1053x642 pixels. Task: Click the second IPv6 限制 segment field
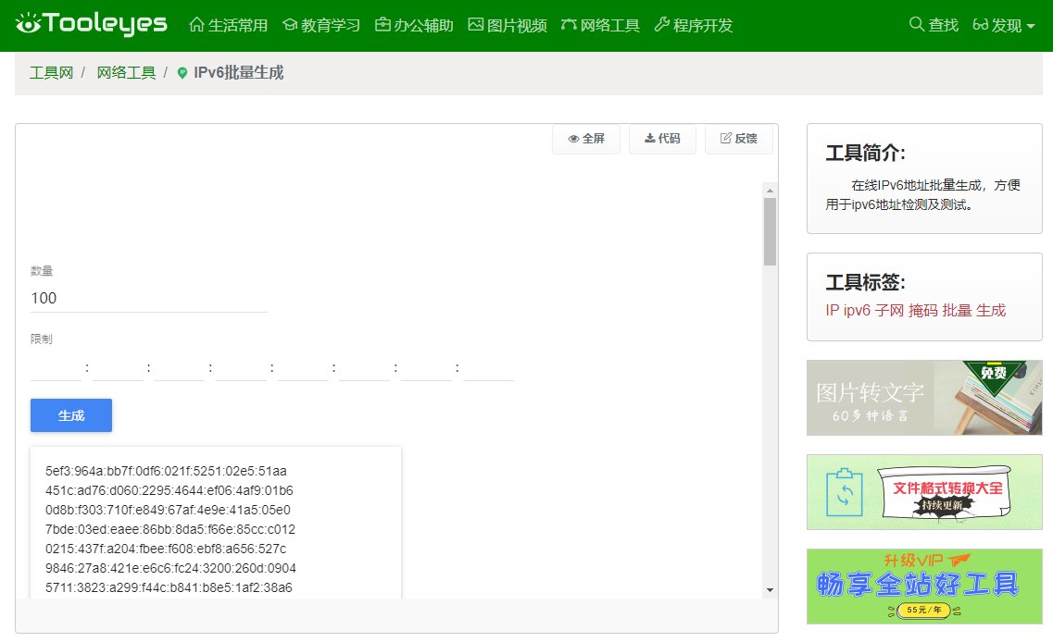(x=118, y=367)
